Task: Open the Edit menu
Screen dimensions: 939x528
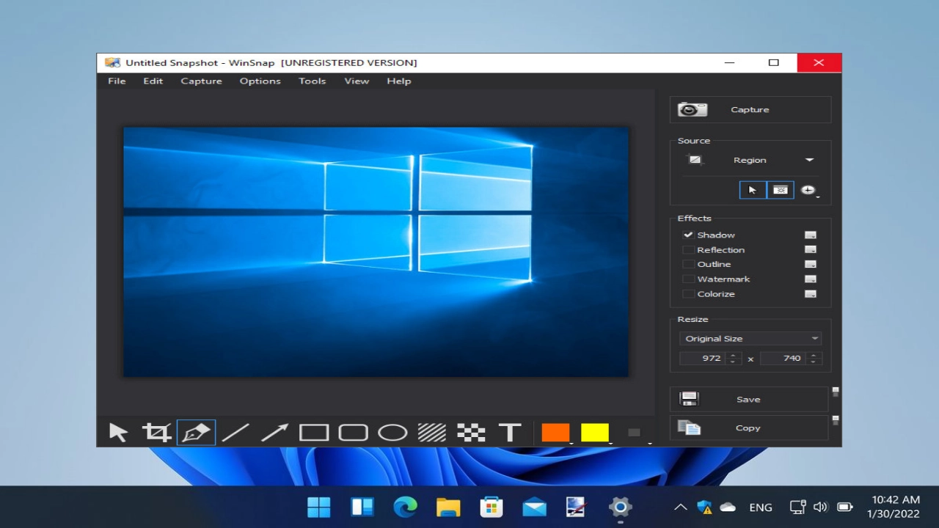Action: pyautogui.click(x=153, y=81)
